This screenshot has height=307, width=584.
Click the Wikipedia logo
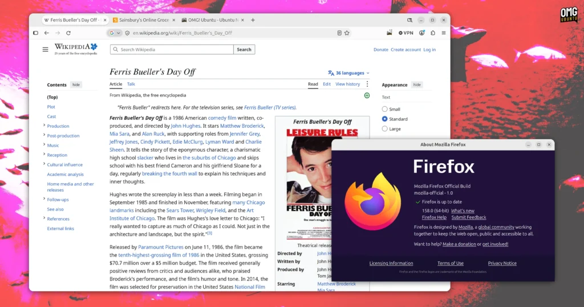pos(76,49)
